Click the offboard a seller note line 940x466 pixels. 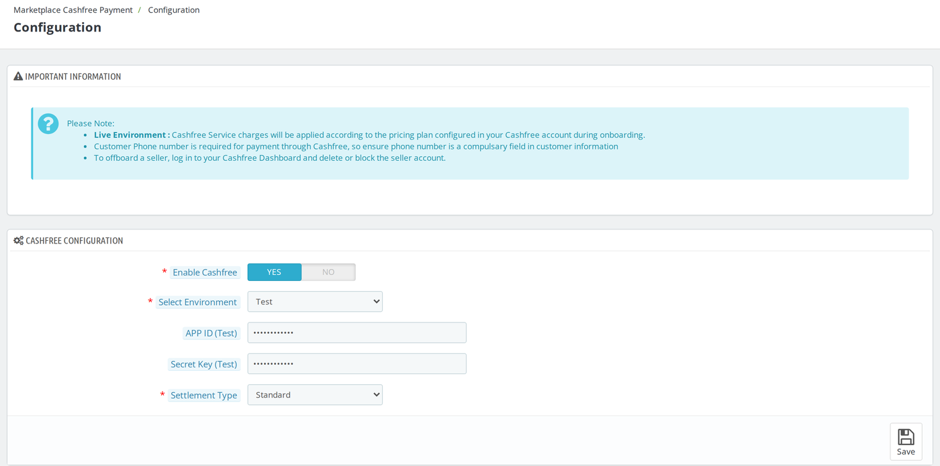click(x=270, y=158)
